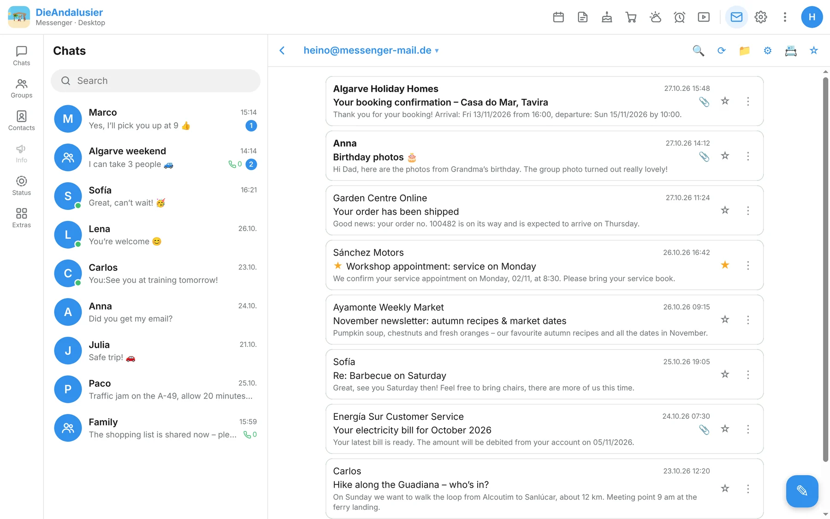Open the calendar icon in top toolbar

pyautogui.click(x=558, y=17)
